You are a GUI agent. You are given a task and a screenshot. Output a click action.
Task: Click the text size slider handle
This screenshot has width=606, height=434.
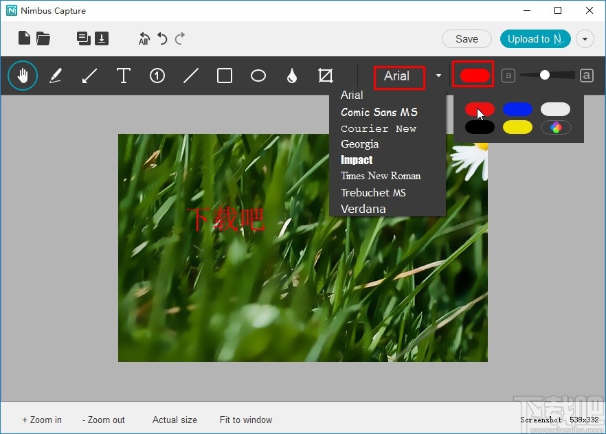[x=544, y=76]
